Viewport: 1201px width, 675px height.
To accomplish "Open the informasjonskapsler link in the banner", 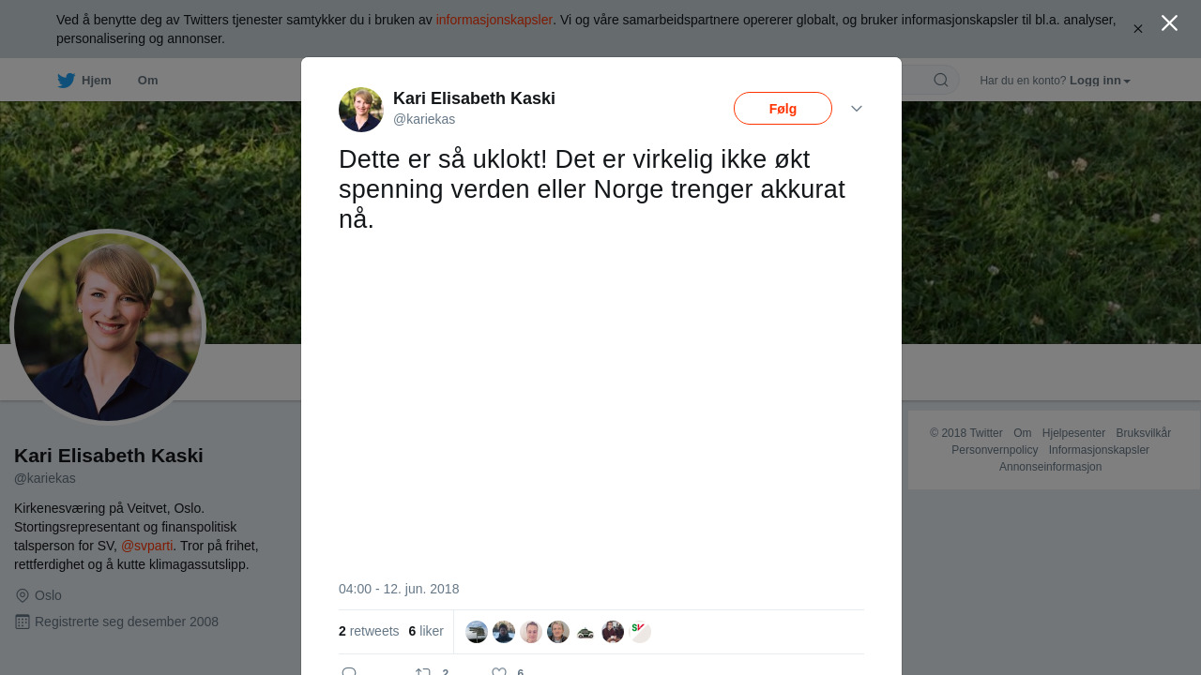I will 494,20.
